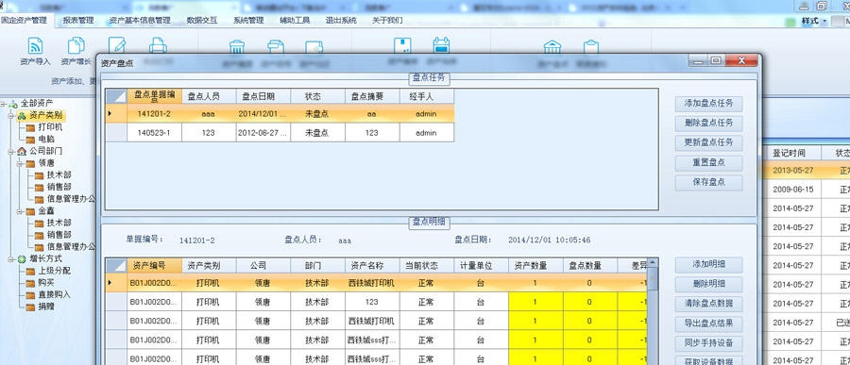Click the 添加盘点任务 button
850x365 pixels.
click(x=709, y=104)
